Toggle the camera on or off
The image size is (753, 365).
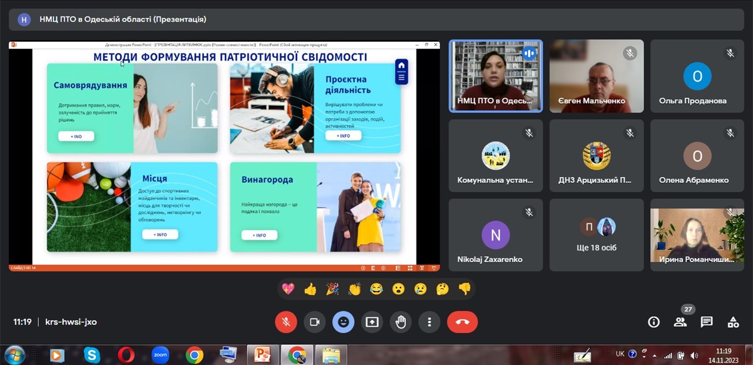coord(315,322)
